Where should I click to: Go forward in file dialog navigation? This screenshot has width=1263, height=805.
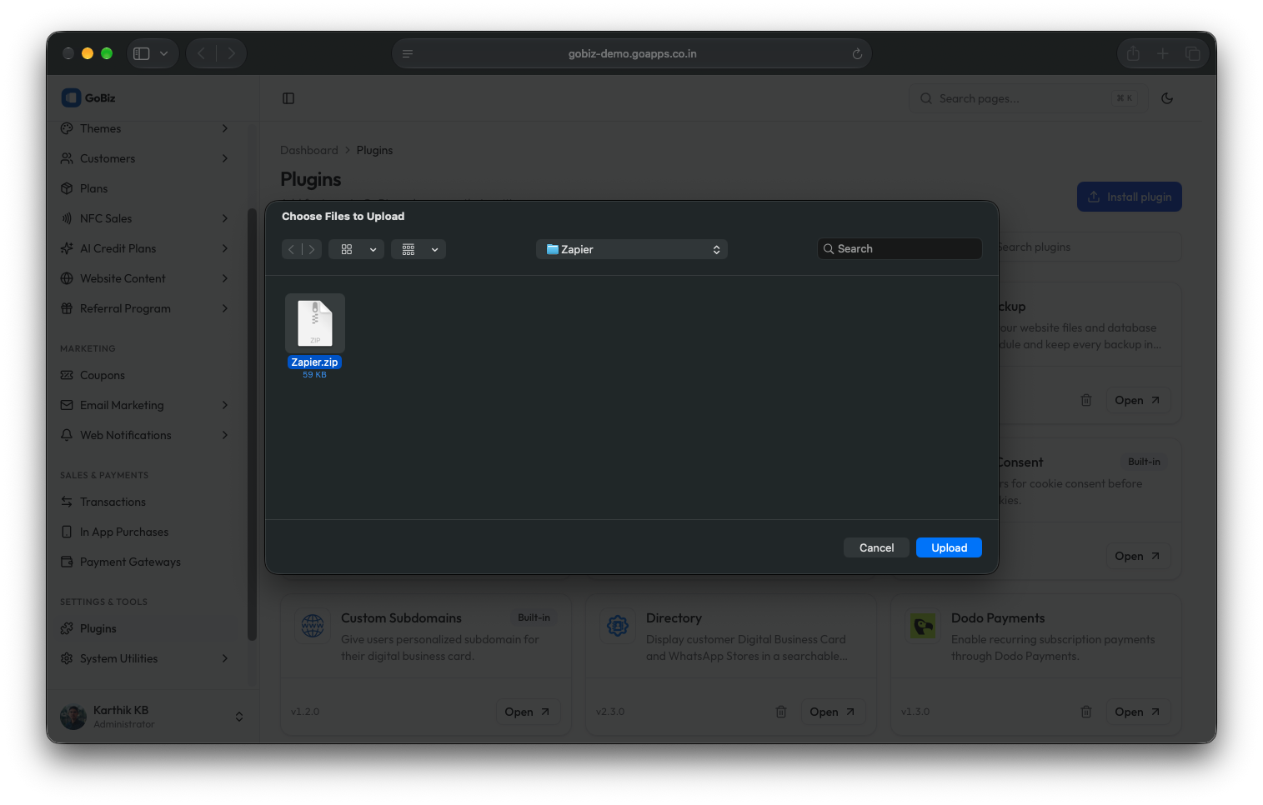click(312, 249)
